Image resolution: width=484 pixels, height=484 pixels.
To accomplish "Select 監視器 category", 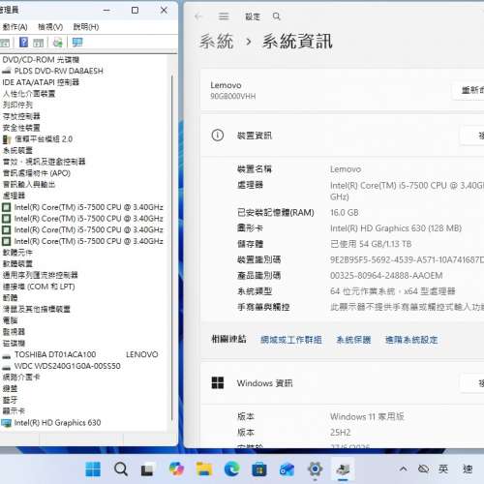I will (x=14, y=332).
